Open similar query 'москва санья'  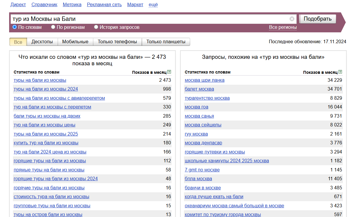point(199,116)
